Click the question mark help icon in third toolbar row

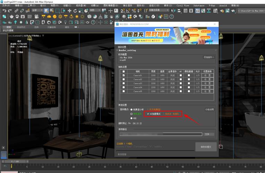[93, 22]
